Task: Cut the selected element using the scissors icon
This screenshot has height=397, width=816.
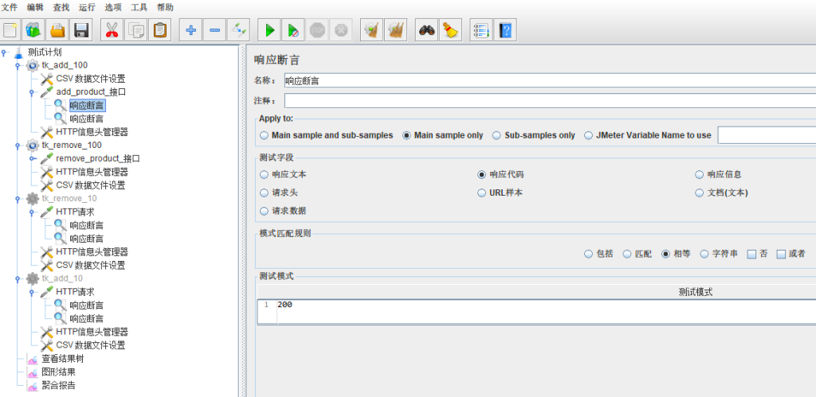Action: click(x=112, y=30)
